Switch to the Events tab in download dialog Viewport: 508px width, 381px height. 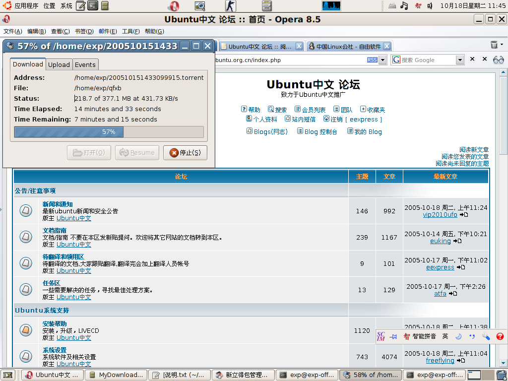tap(85, 64)
